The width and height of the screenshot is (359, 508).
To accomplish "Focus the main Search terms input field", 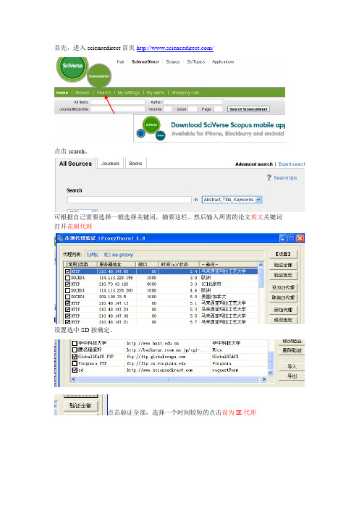I will point(130,200).
